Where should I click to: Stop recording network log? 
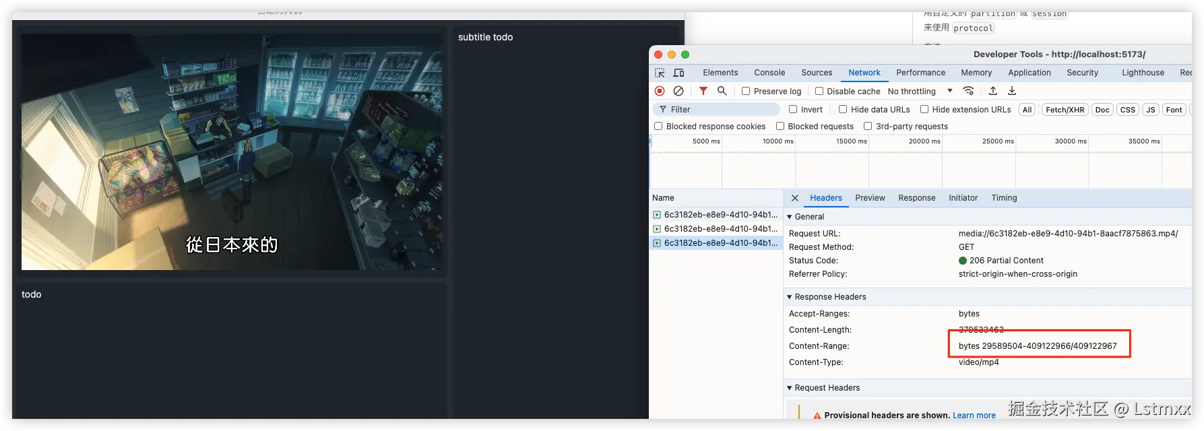(660, 91)
